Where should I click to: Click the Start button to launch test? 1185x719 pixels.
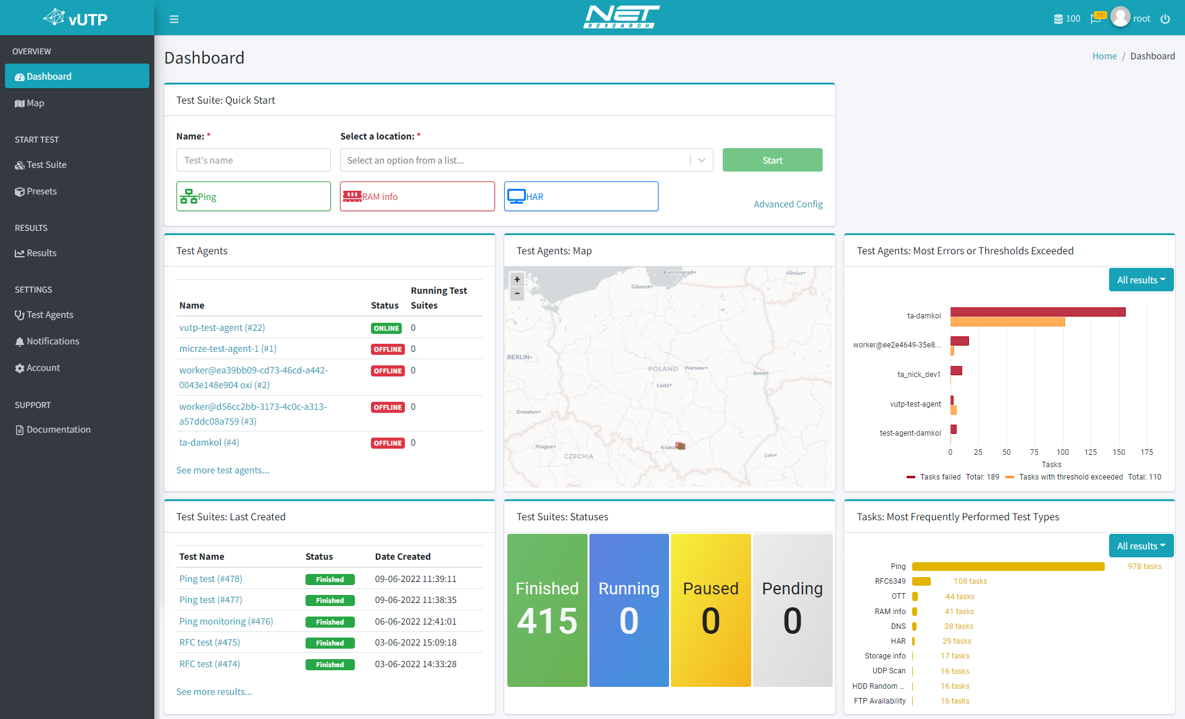[772, 159]
